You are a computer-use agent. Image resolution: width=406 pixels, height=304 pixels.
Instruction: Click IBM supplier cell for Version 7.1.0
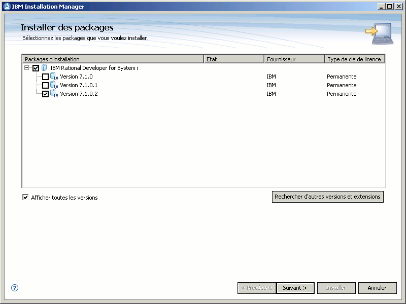(x=271, y=77)
